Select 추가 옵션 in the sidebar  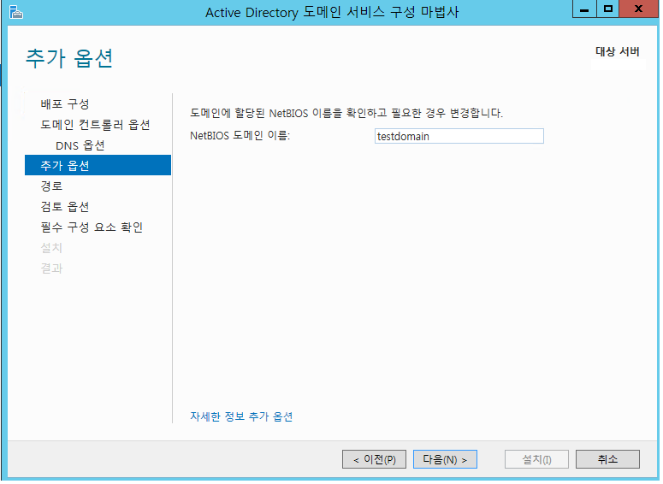[98, 165]
